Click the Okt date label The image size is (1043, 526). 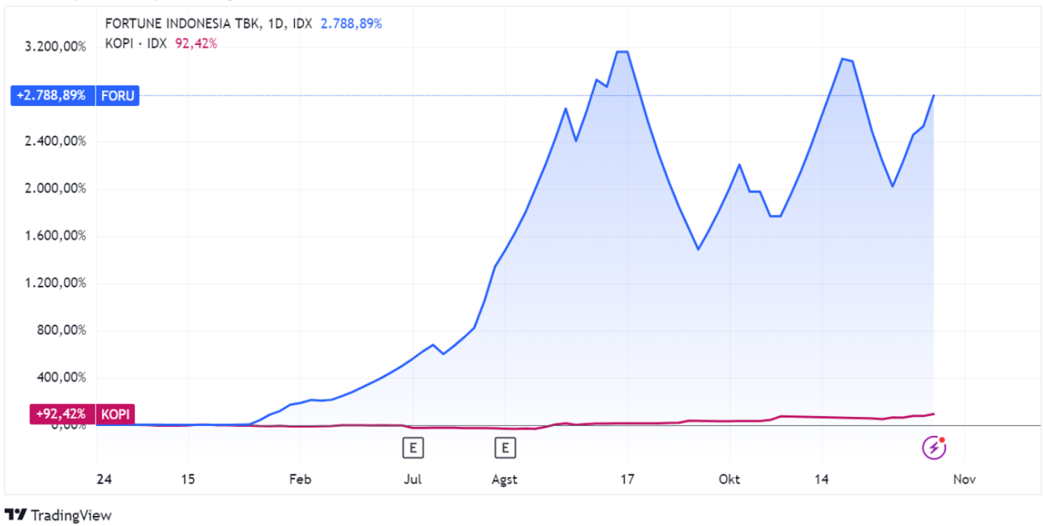(730, 479)
